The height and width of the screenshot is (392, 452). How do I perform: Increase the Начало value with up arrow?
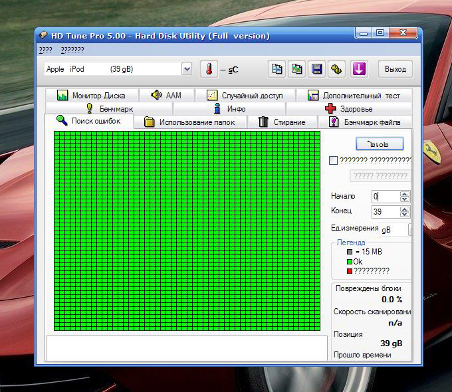(405, 193)
